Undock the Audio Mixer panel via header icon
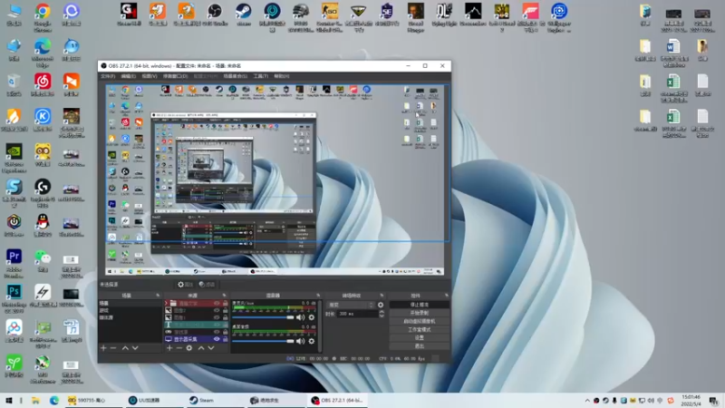Viewport: 725px width, 408px height. [318, 296]
